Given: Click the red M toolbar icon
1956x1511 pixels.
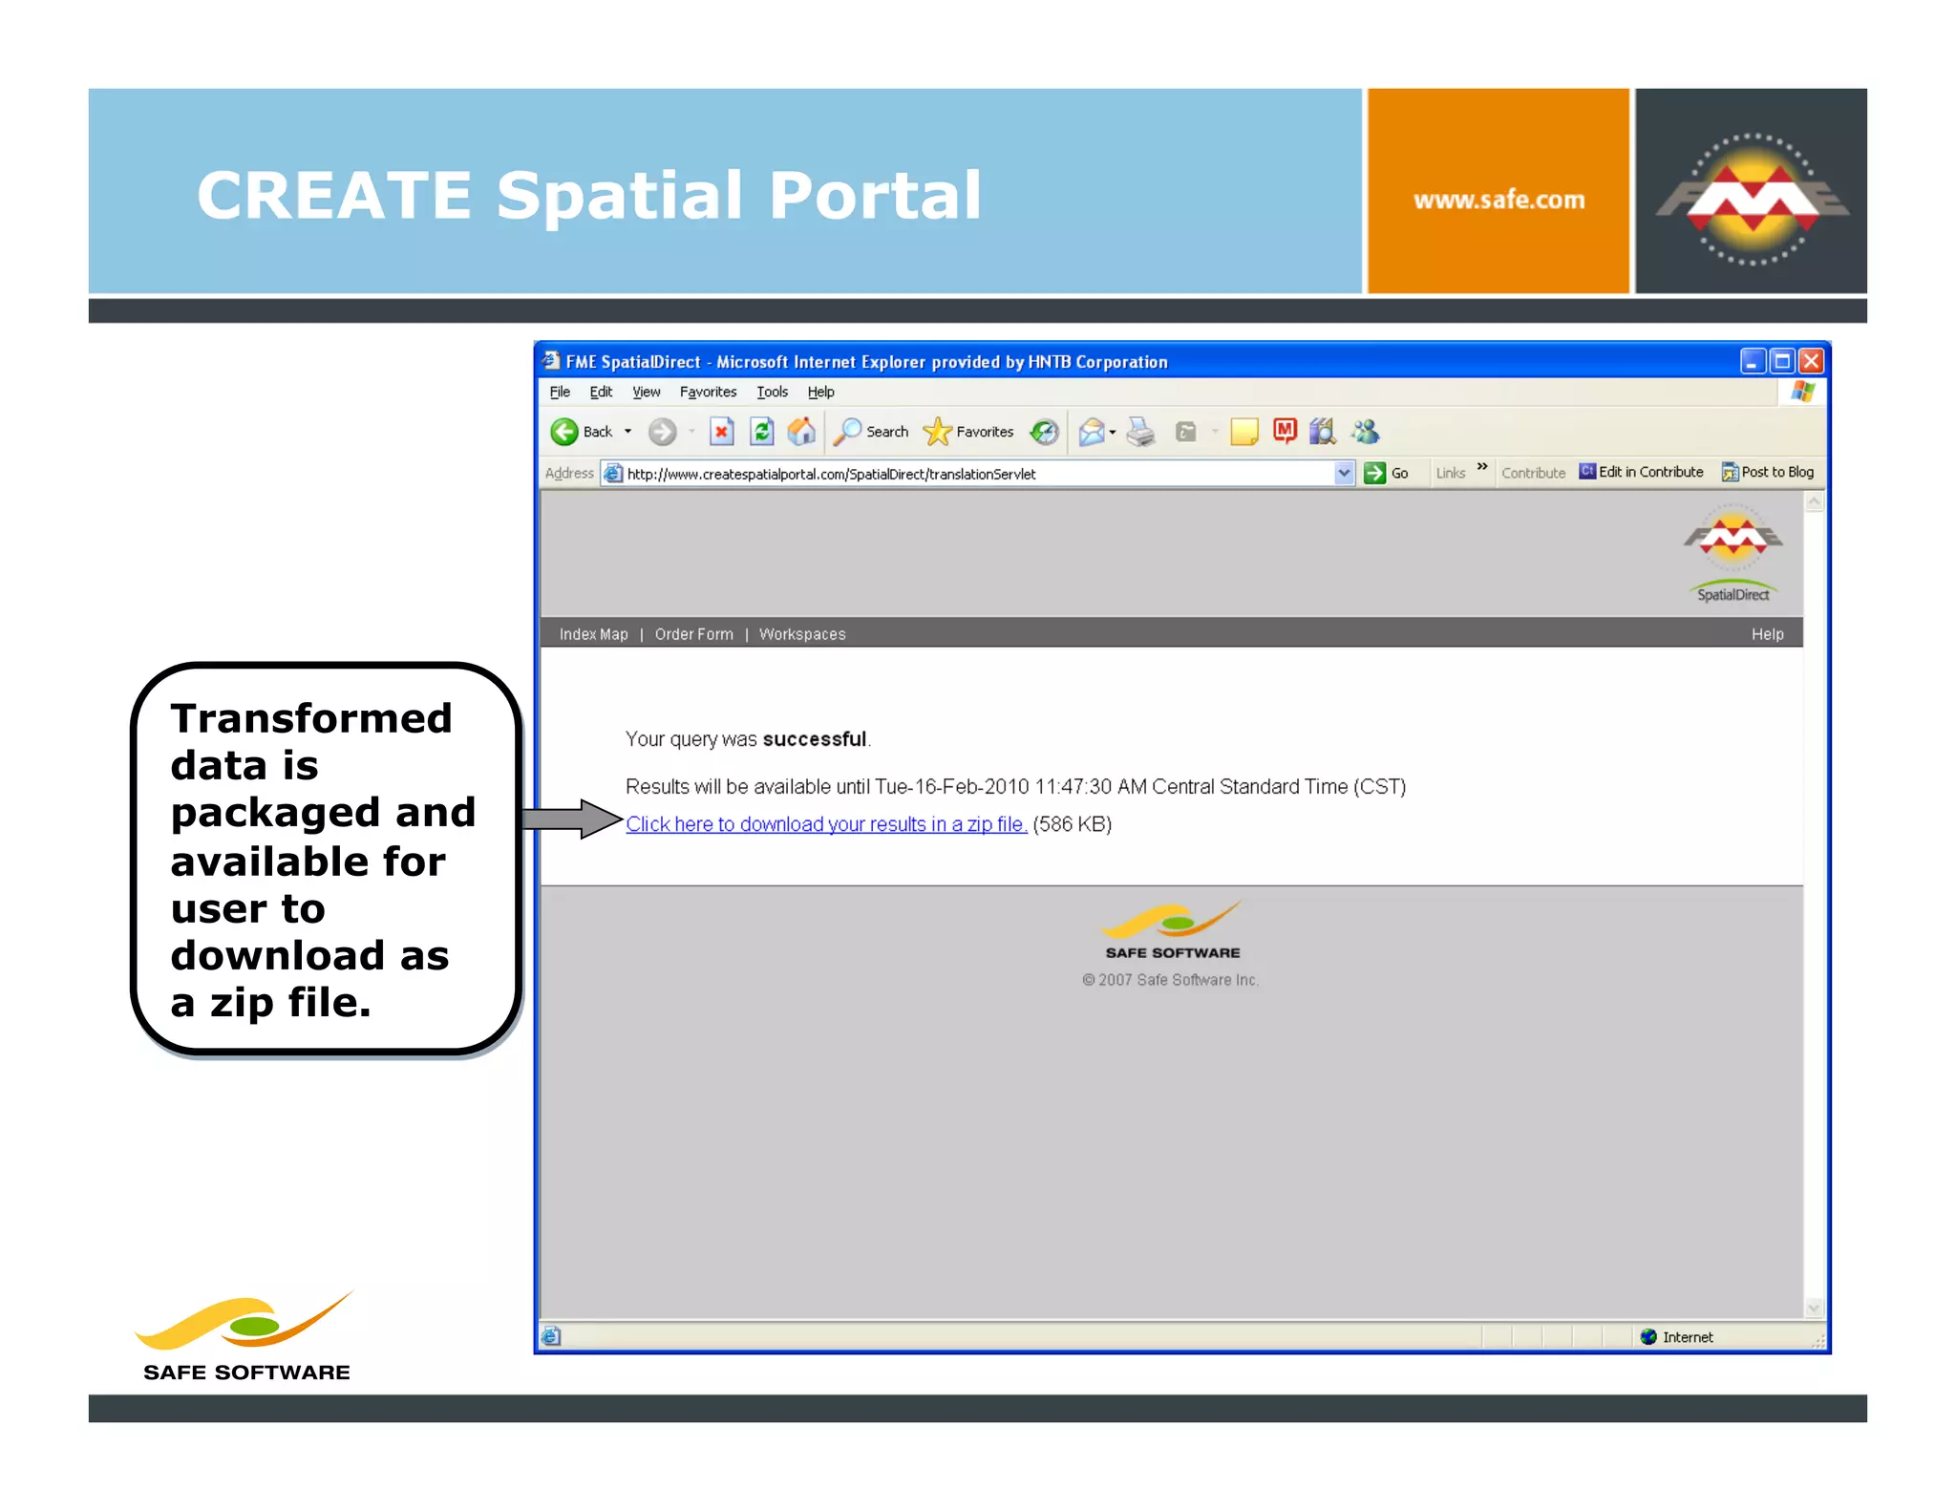Looking at the screenshot, I should coord(1285,432).
